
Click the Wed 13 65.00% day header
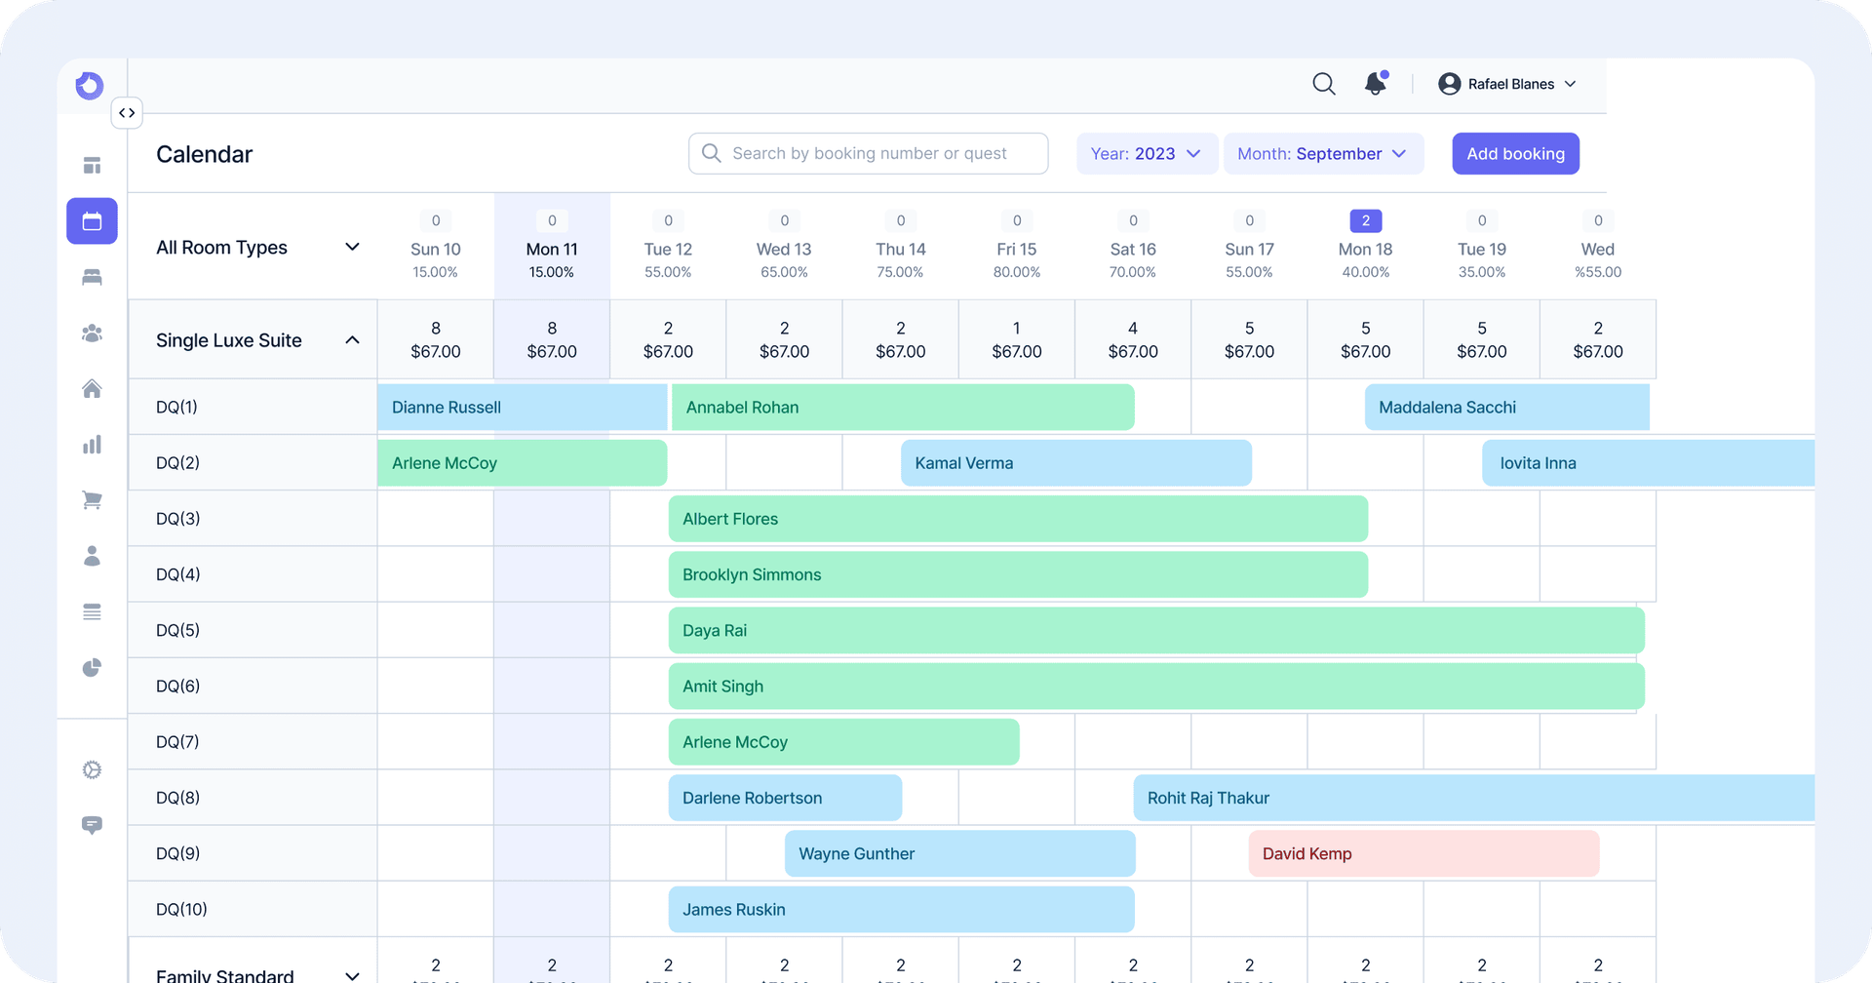click(x=784, y=247)
